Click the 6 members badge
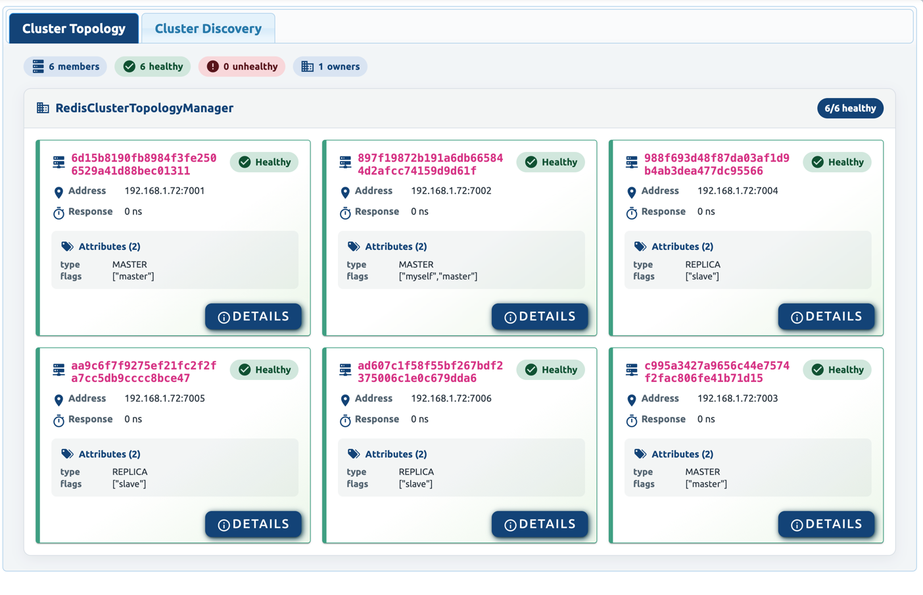Viewport: 923px width, 595px height. point(66,66)
